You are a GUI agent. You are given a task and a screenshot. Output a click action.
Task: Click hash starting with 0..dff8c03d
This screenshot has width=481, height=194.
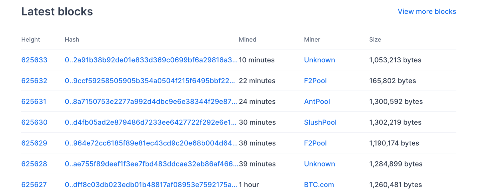(151, 185)
